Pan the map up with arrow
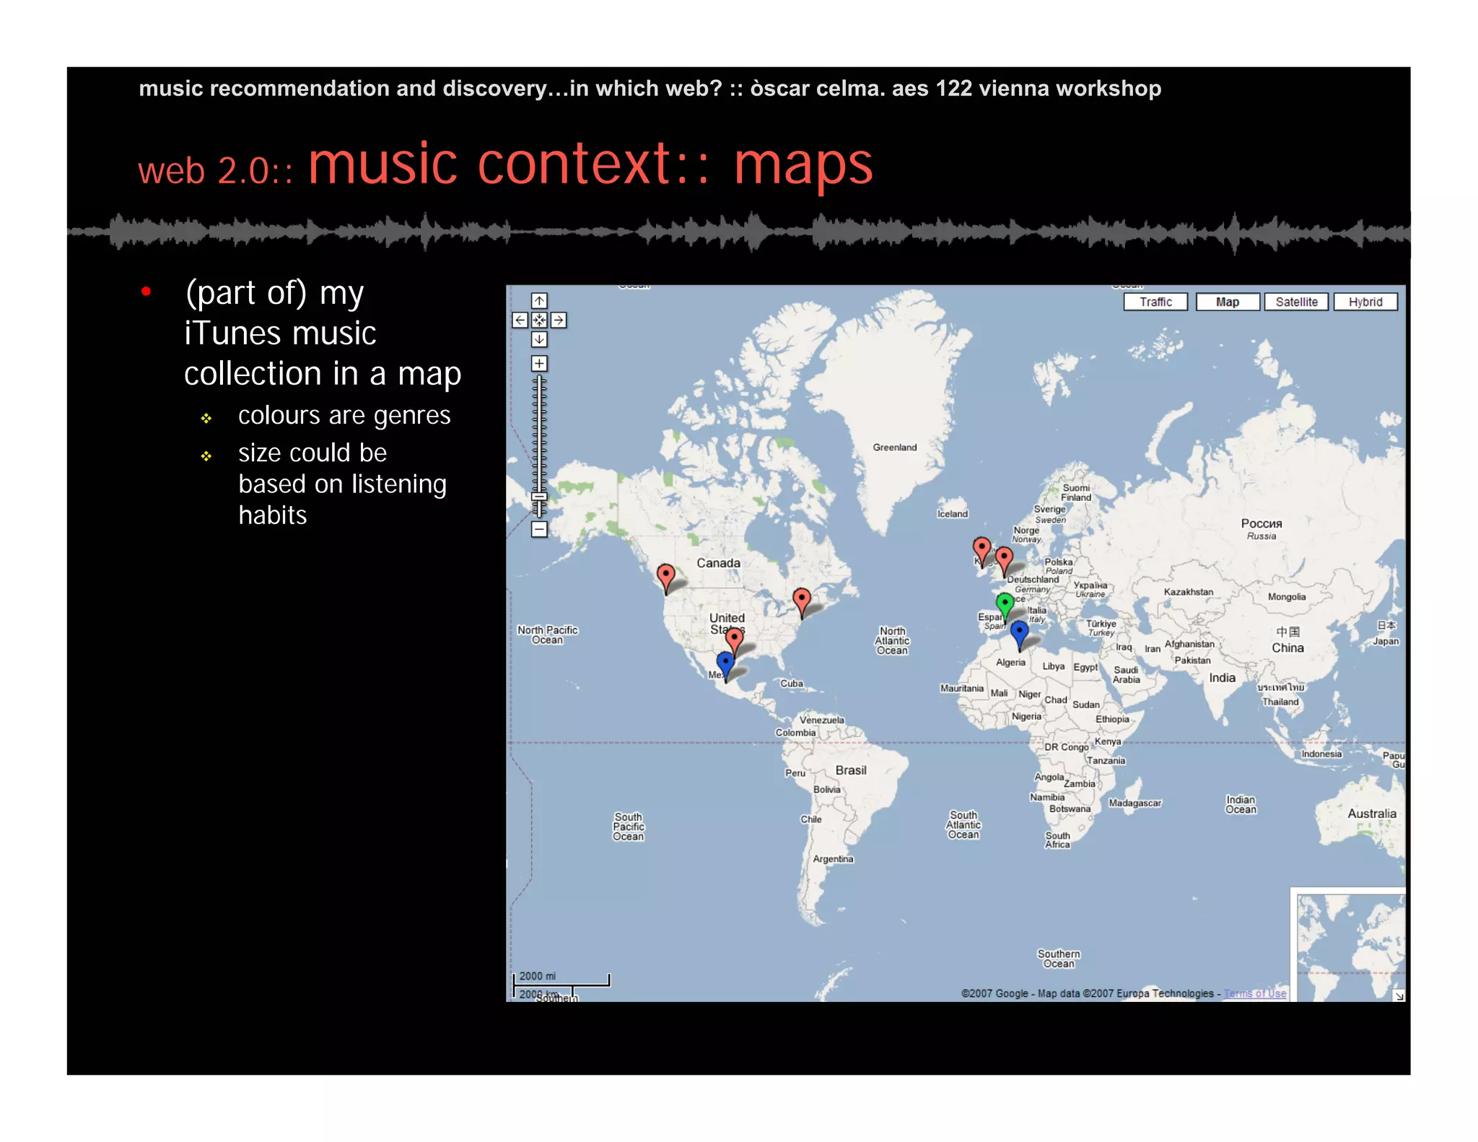The height and width of the screenshot is (1142, 1478). tap(539, 301)
